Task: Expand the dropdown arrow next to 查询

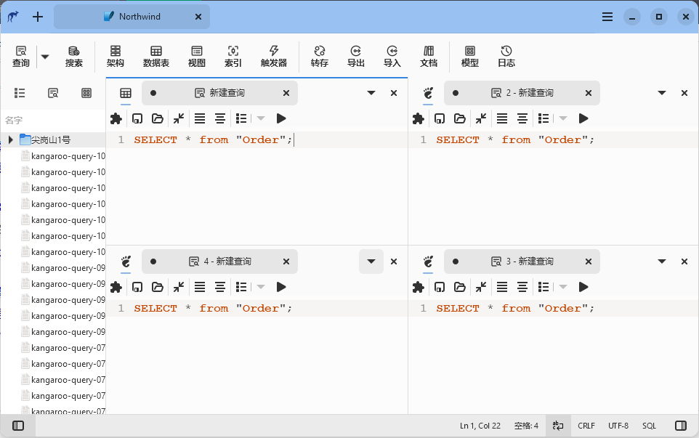Action: click(45, 57)
